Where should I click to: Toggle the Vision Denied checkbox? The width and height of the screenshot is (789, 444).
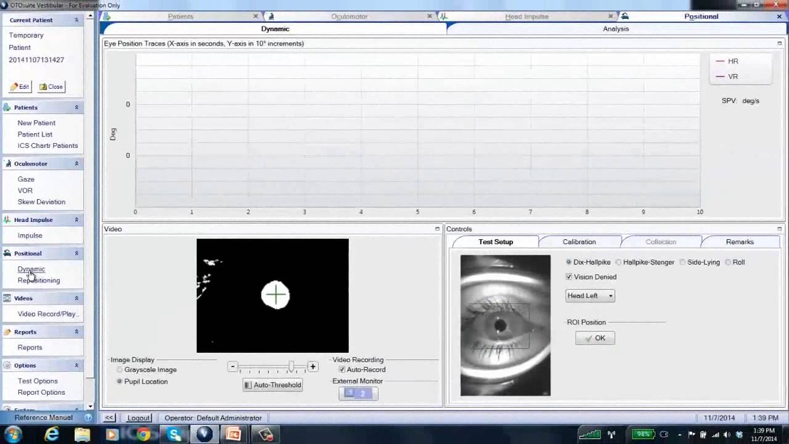click(x=569, y=277)
